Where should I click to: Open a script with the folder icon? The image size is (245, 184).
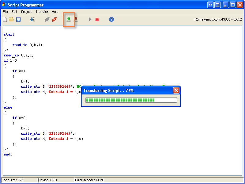11,19
